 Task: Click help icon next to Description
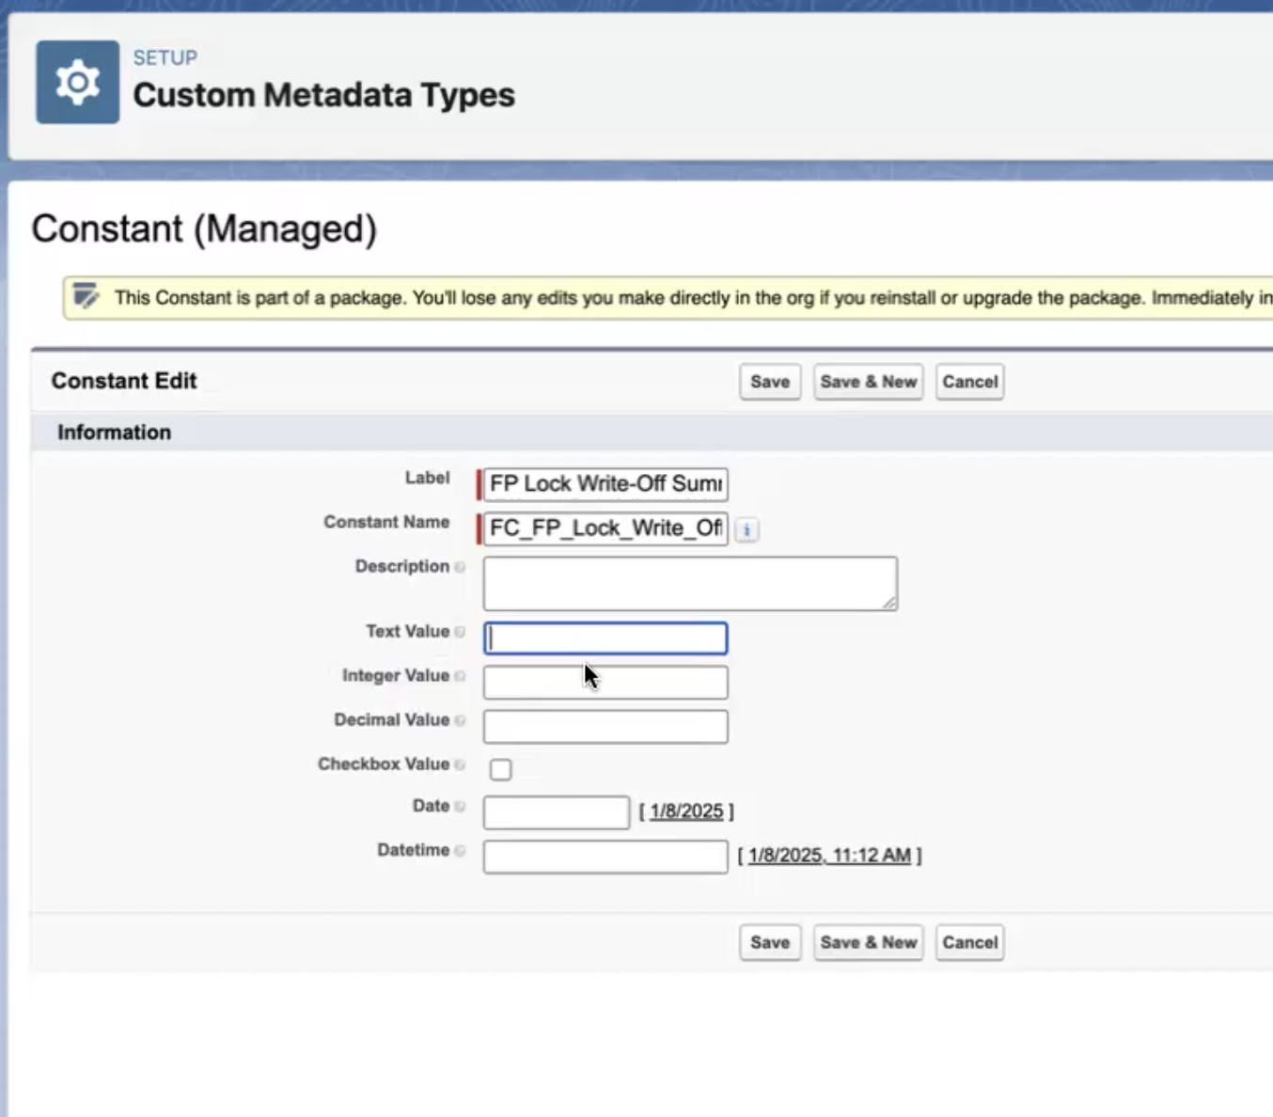click(460, 567)
